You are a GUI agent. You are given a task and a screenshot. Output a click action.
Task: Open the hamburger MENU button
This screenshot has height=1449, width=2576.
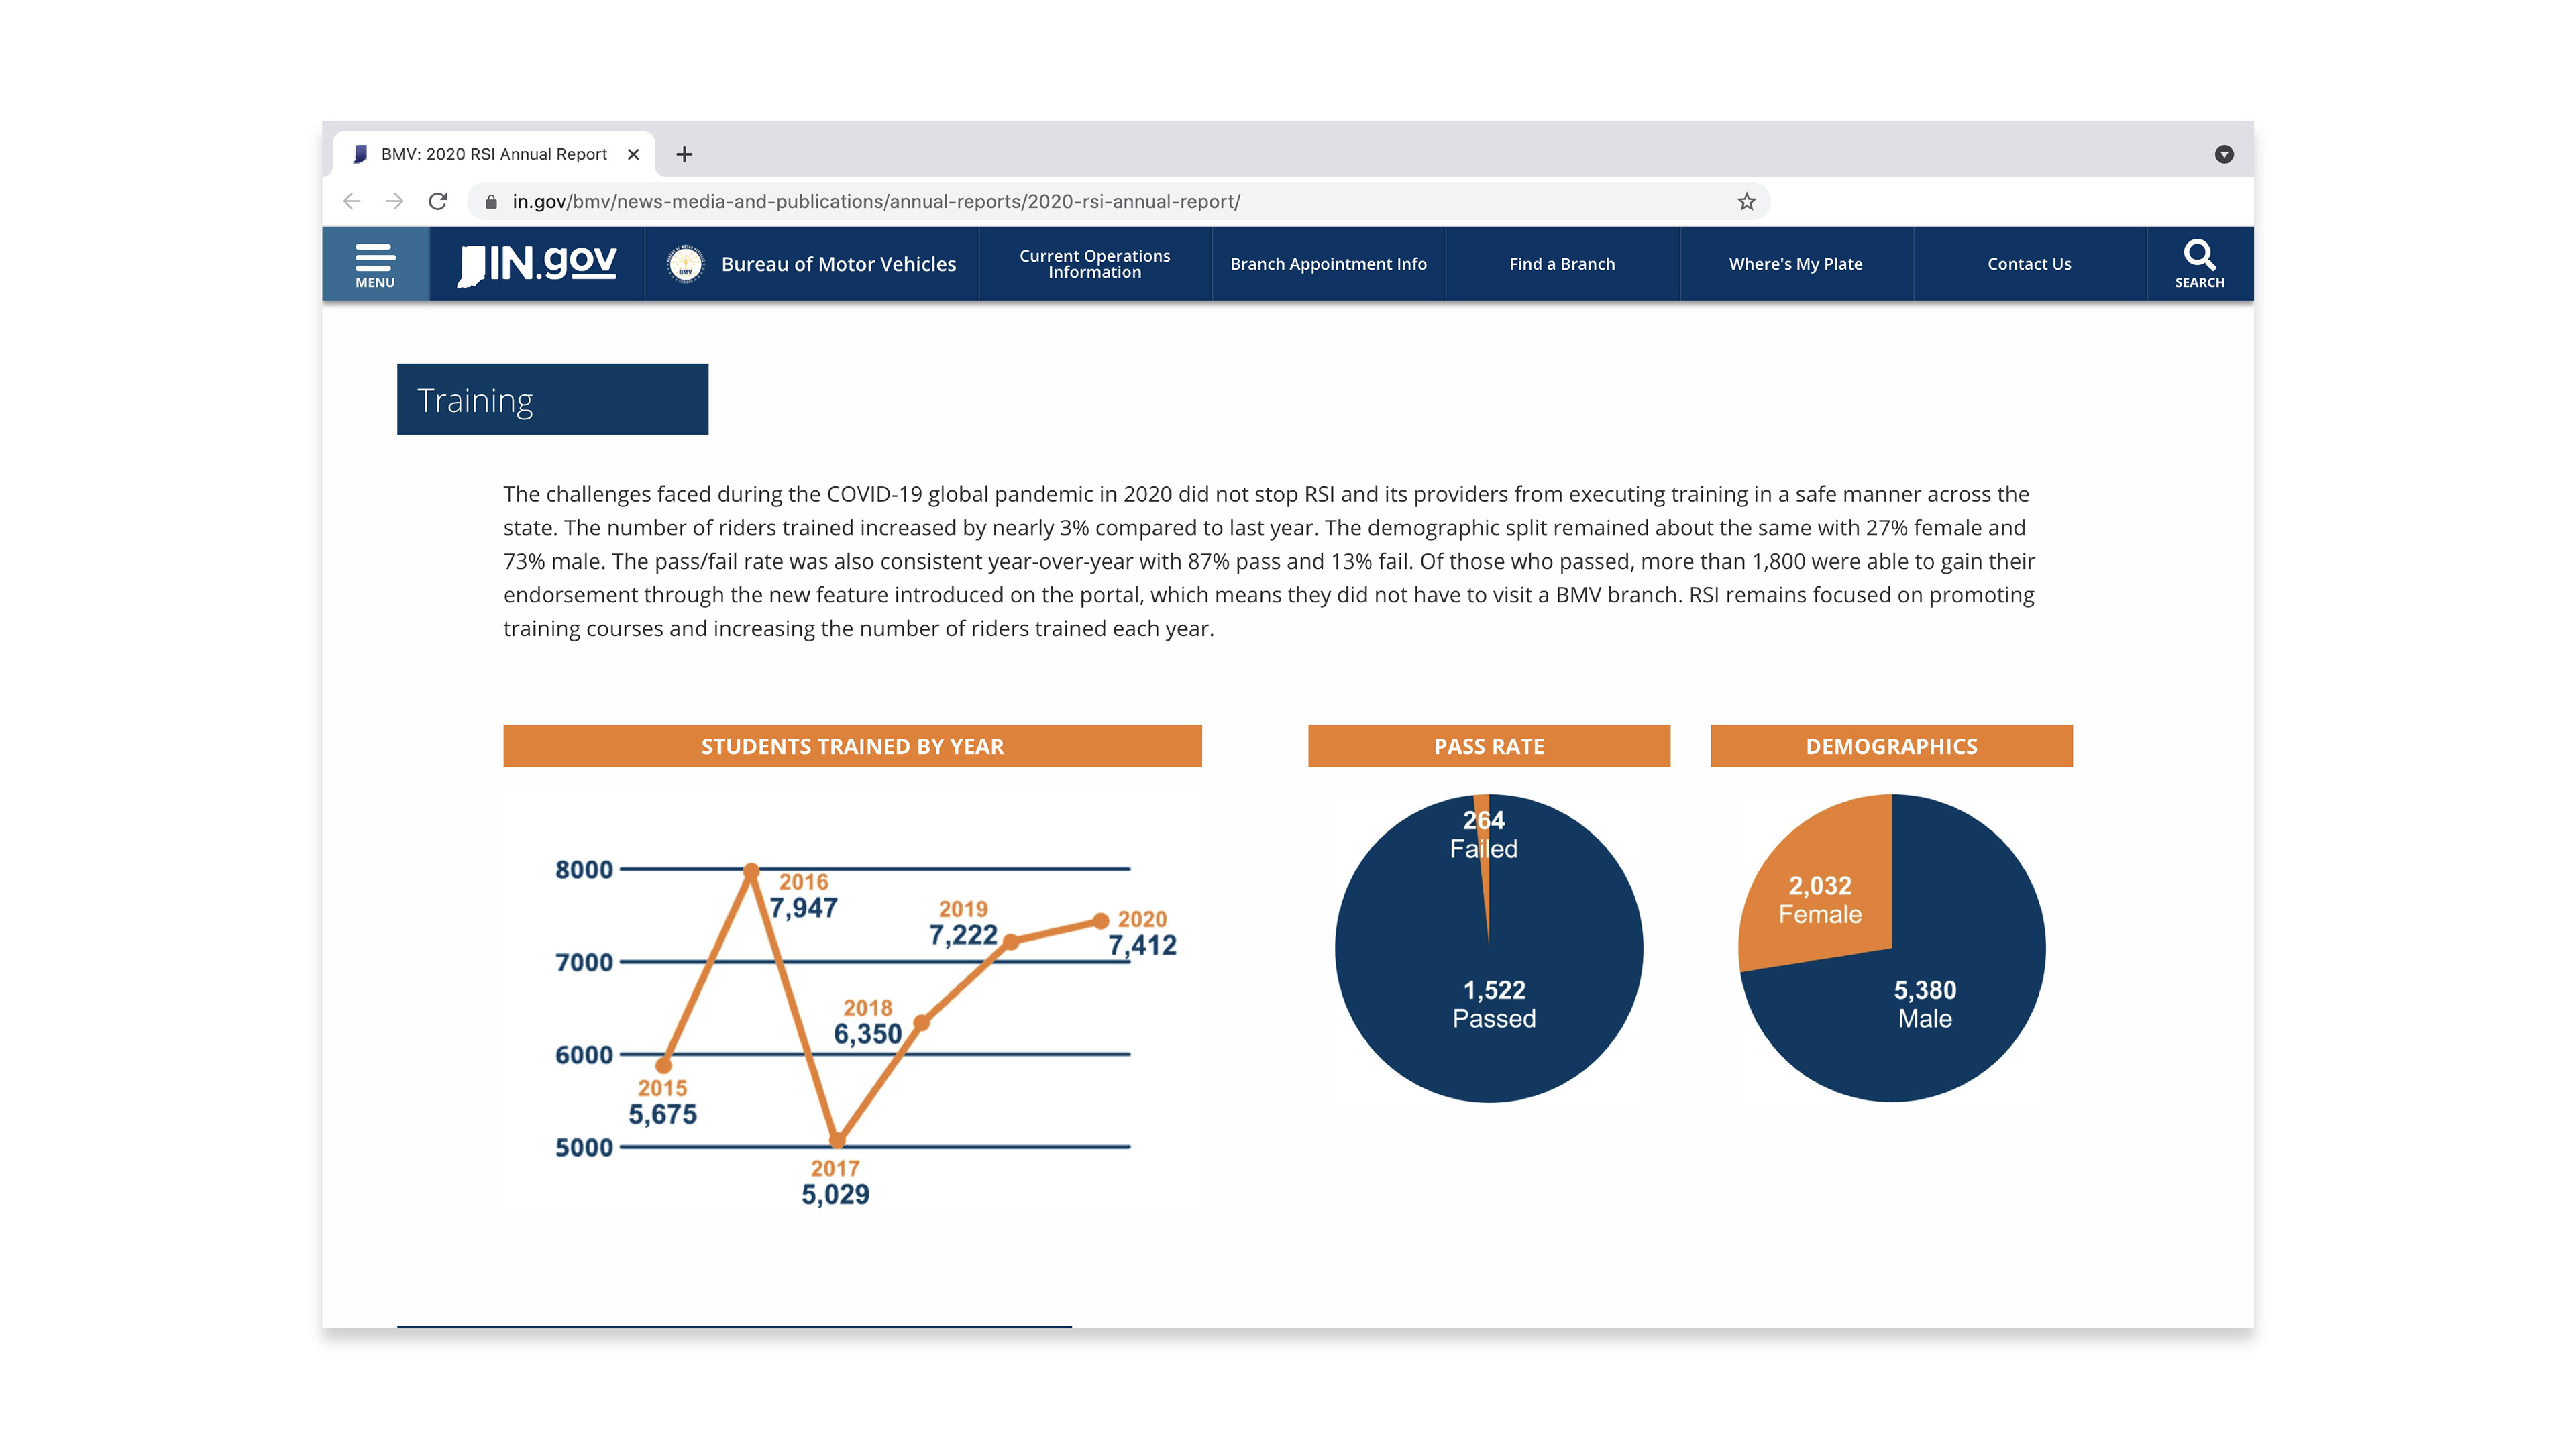[375, 264]
